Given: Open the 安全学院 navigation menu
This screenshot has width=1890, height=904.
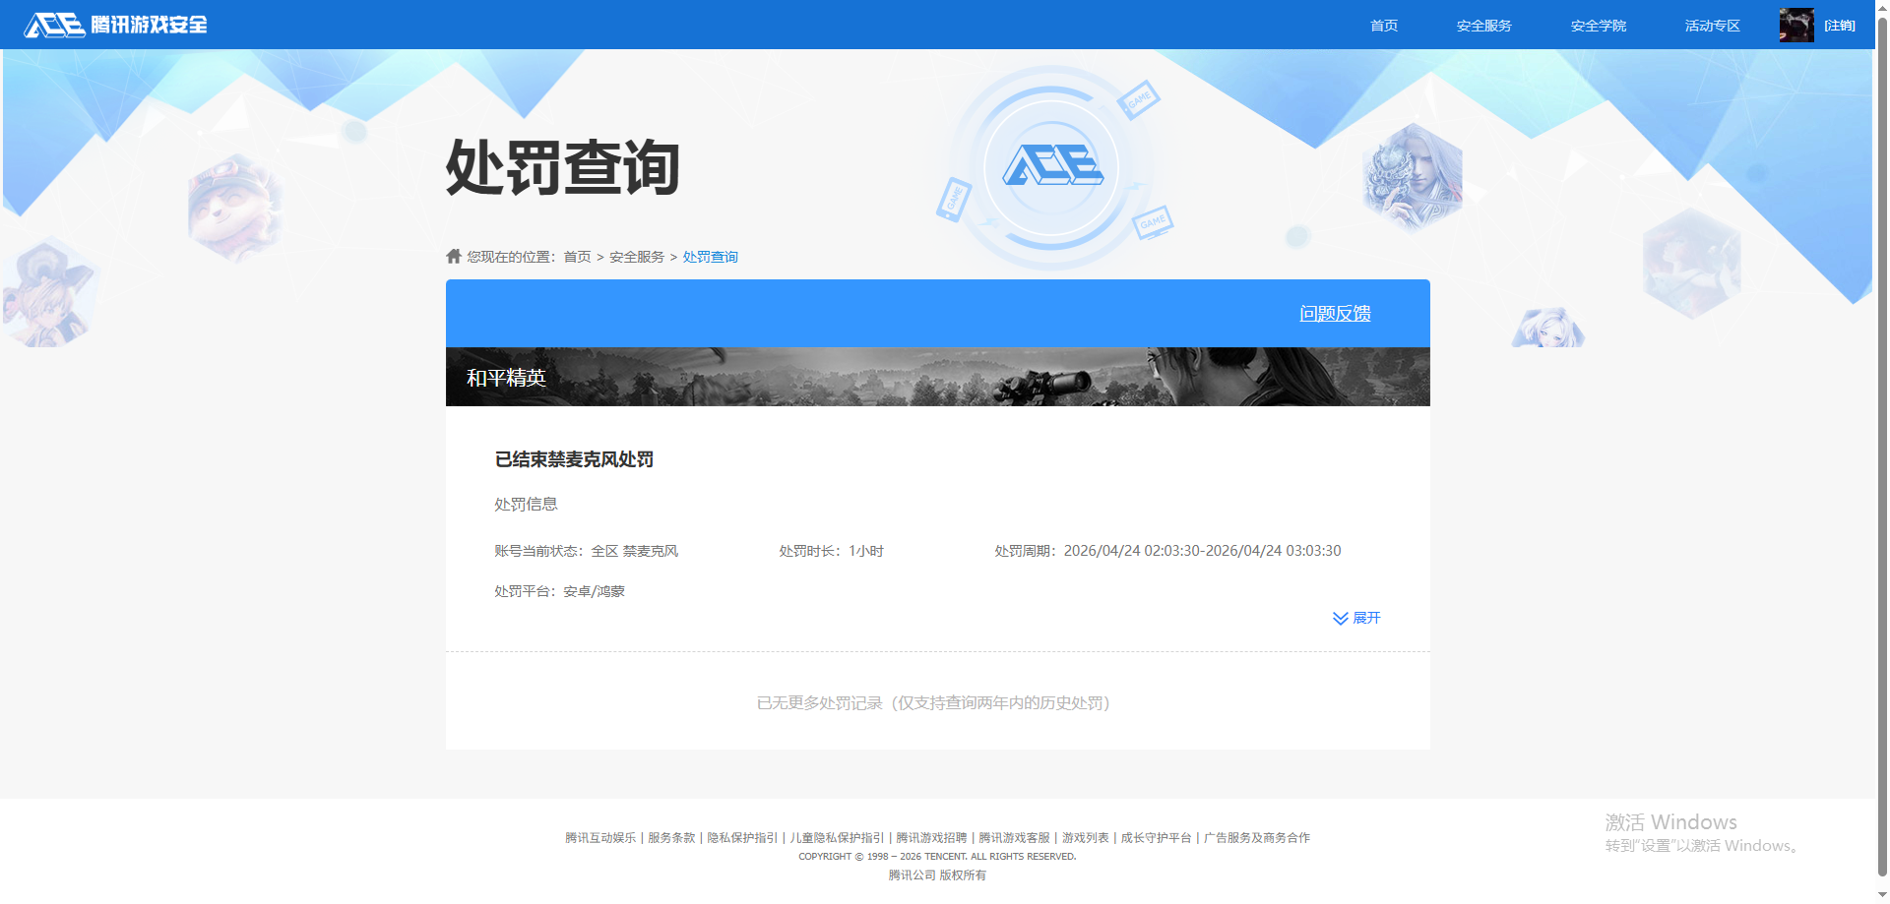Looking at the screenshot, I should pos(1598,26).
